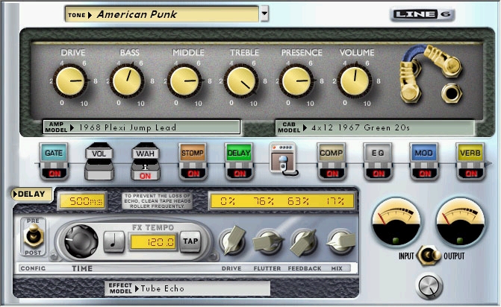501x307 pixels.
Task: Click the output level VU meter
Action: coord(460,222)
